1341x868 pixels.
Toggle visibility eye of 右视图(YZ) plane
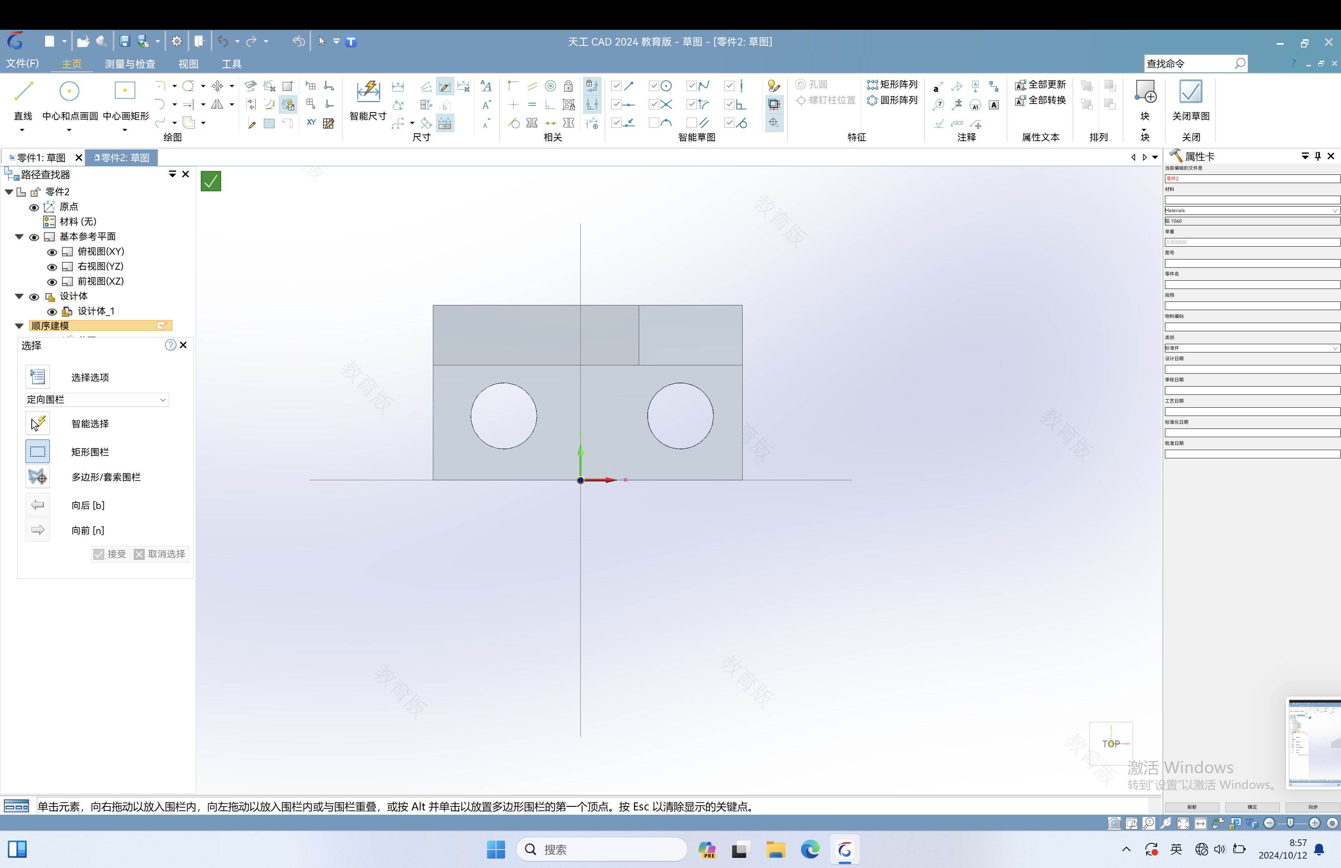tap(52, 267)
